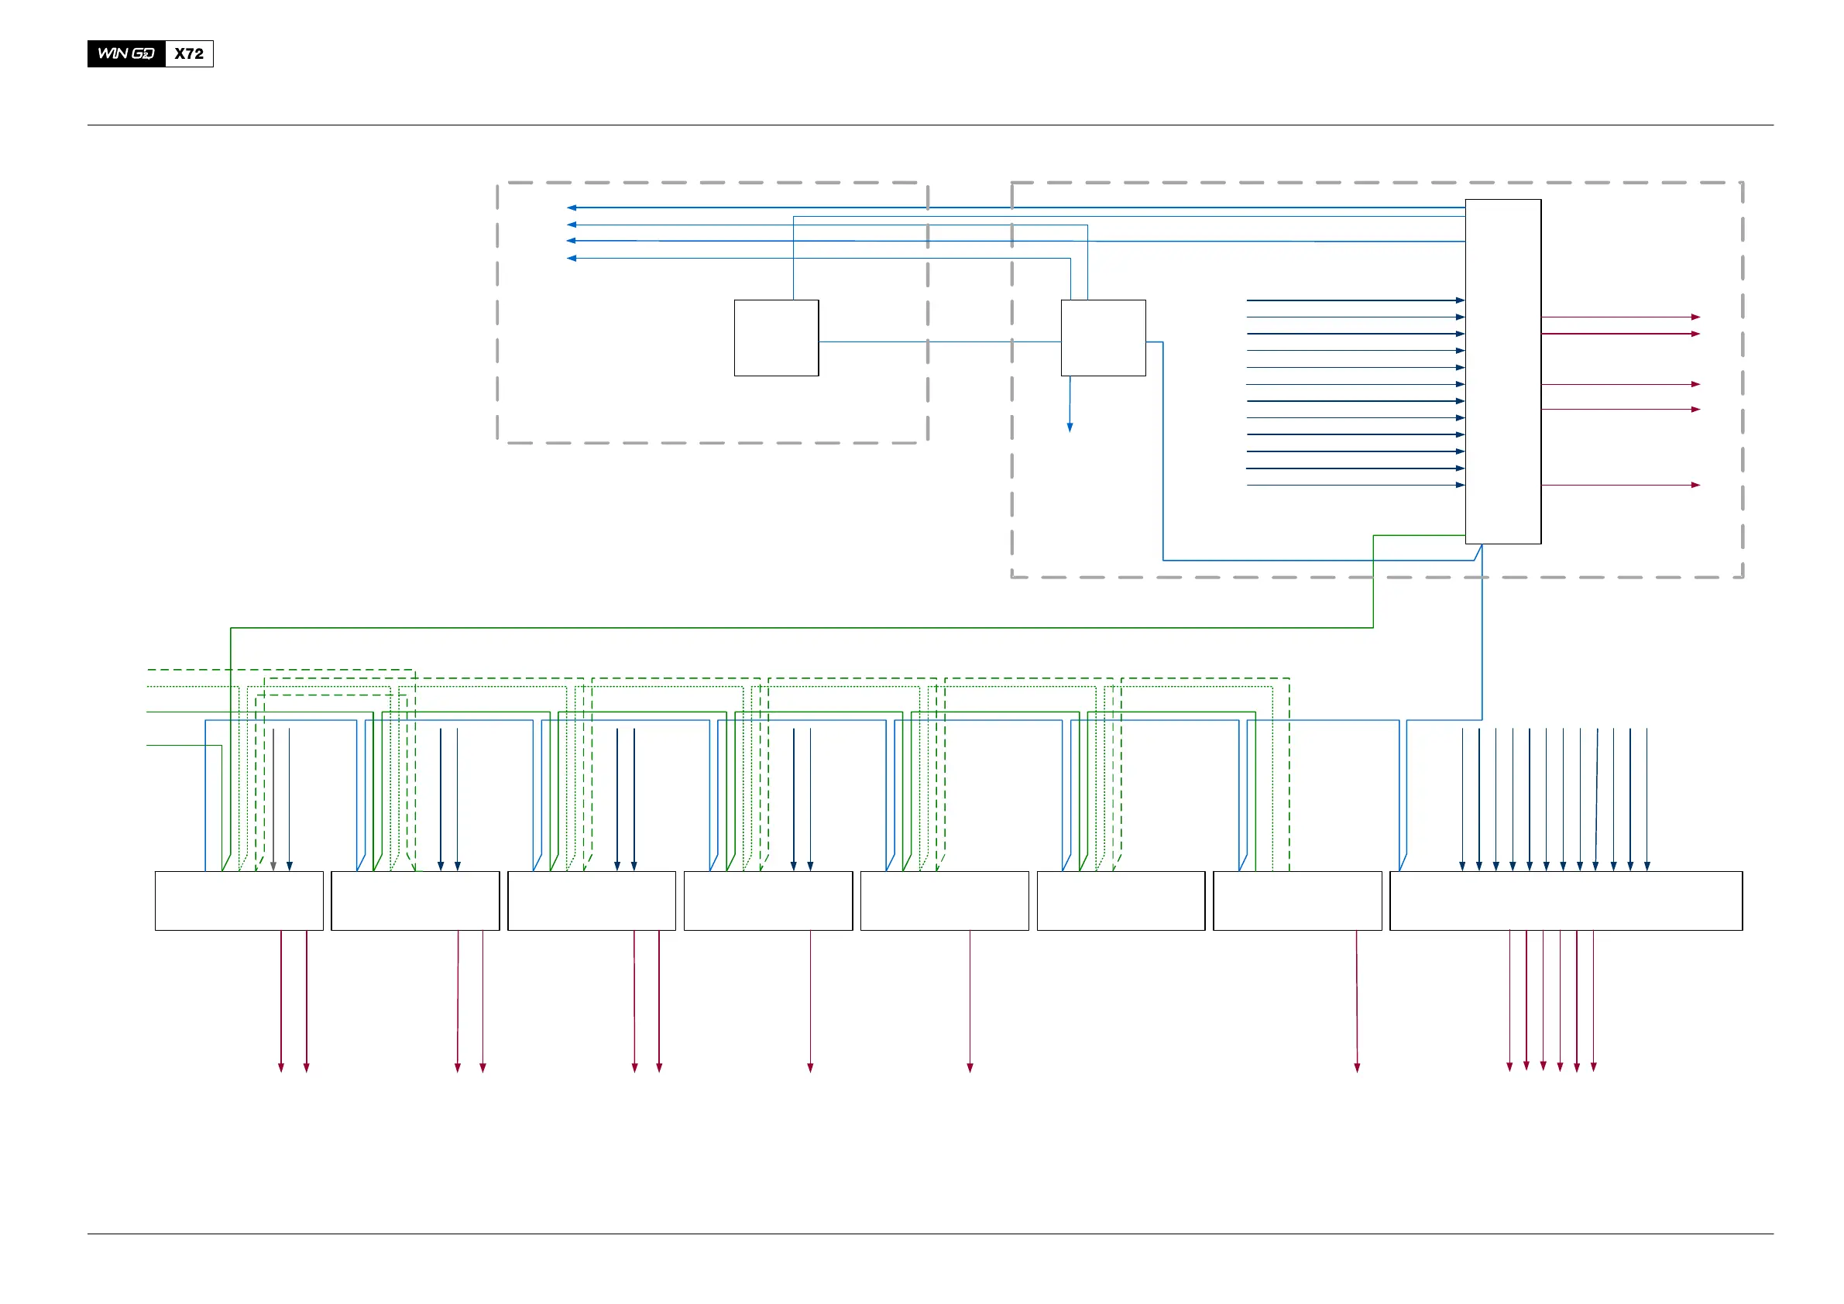The image size is (1844, 1304).
Task: Click blue downward arrowhead below right square box
Action: [x=1070, y=428]
